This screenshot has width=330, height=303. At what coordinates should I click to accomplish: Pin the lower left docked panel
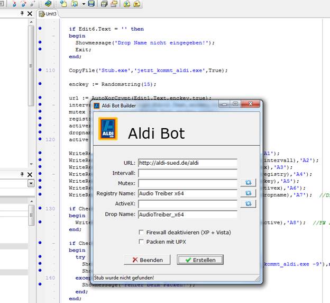[x=22, y=174]
